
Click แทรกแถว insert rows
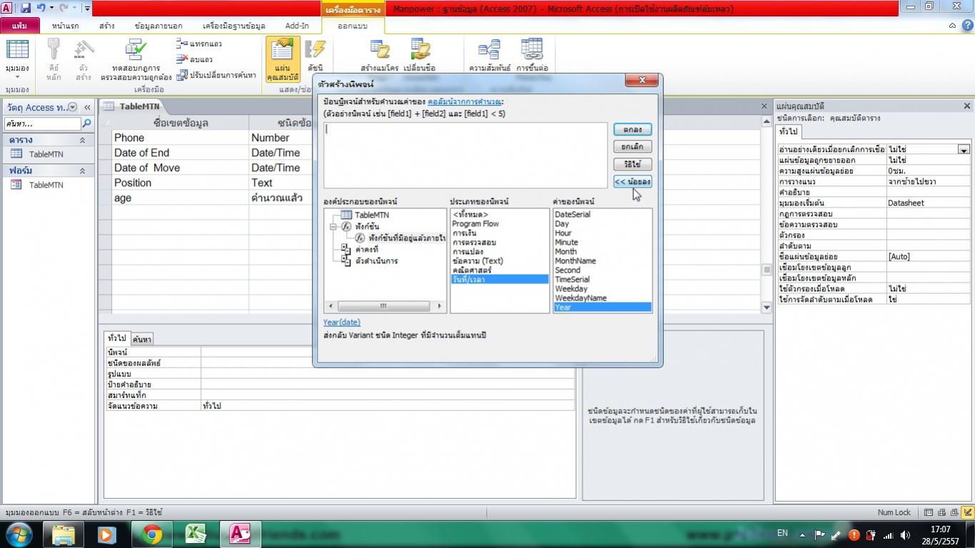pos(199,44)
